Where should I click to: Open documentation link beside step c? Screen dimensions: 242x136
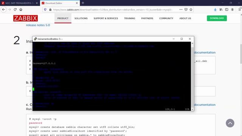[x=205, y=105]
